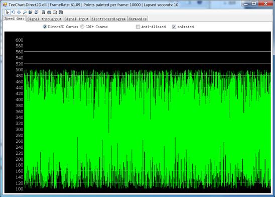Open the chart editor icon
This screenshot has width=275, height=197.
43,12
